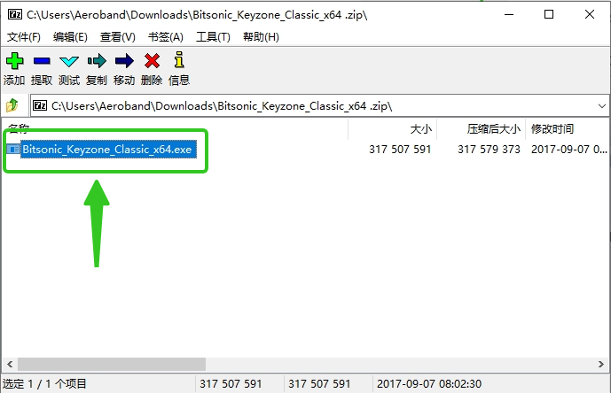Minimize the 7-Zip window
This screenshot has height=393, width=611.
(509, 15)
